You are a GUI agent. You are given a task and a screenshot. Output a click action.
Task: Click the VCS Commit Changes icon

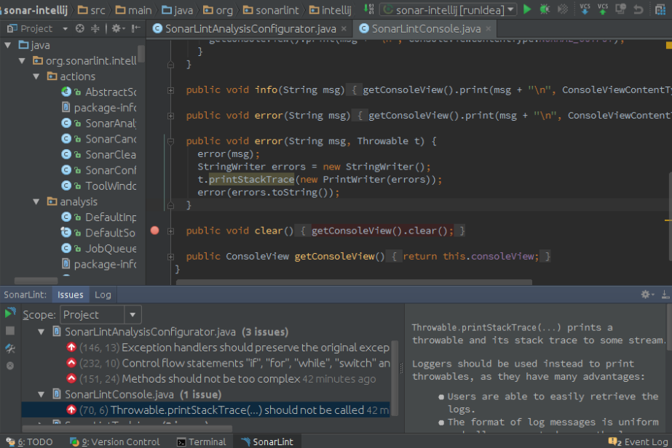coord(603,9)
